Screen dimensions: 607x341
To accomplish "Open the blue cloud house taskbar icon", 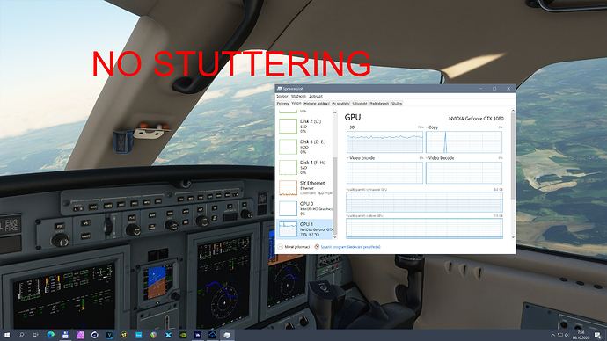I will pyautogui.click(x=212, y=335).
